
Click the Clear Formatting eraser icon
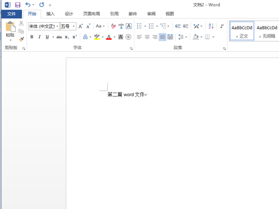point(113,26)
